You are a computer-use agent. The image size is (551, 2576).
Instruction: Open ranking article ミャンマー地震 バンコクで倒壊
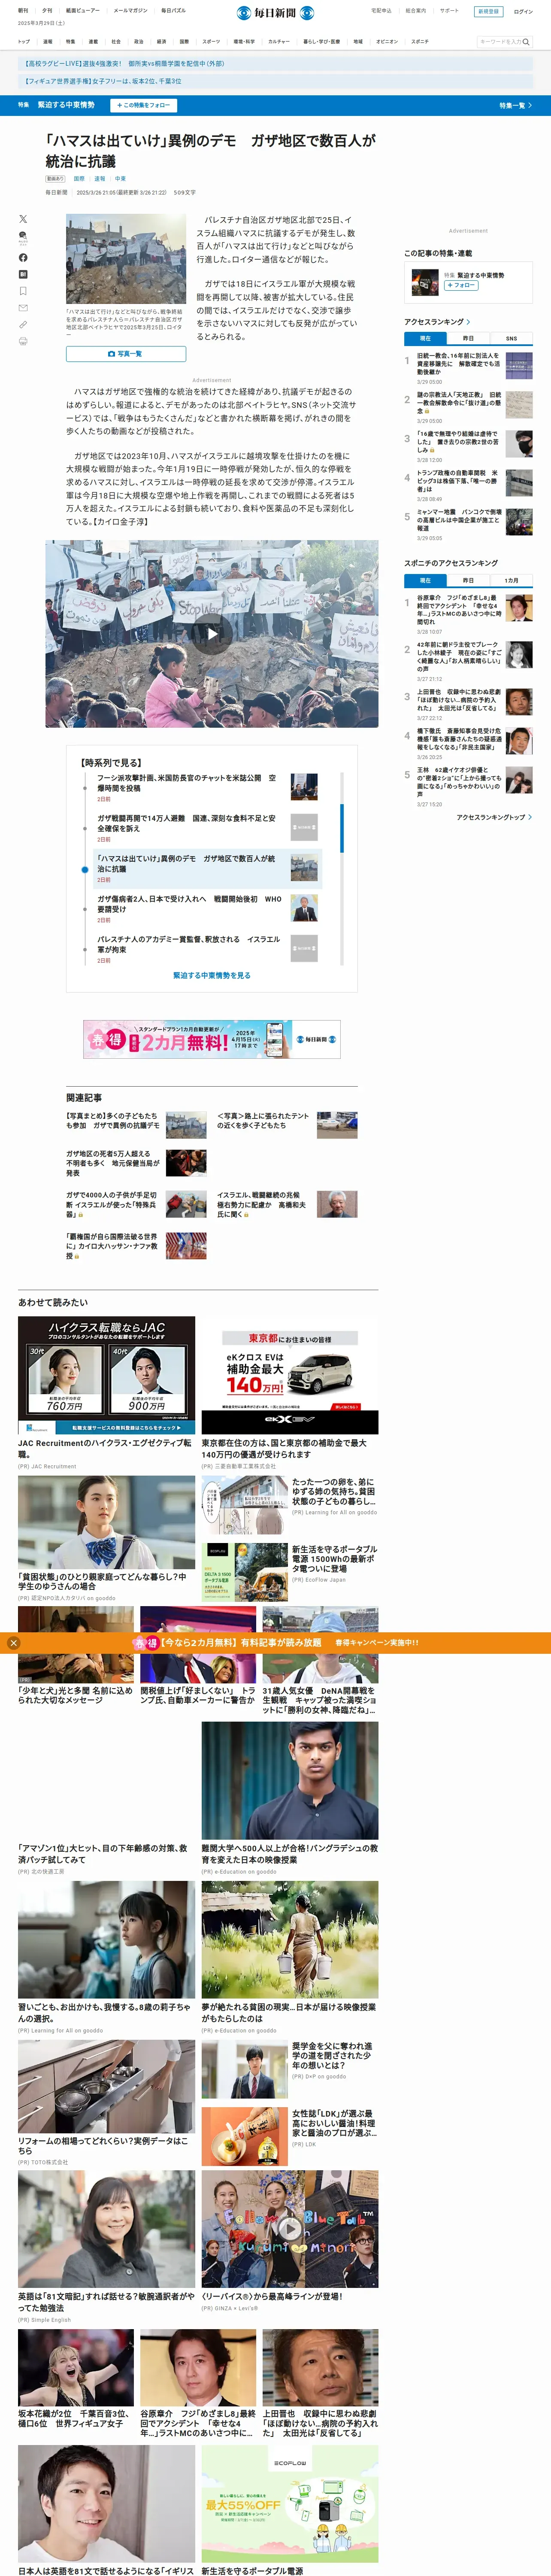pyautogui.click(x=469, y=523)
